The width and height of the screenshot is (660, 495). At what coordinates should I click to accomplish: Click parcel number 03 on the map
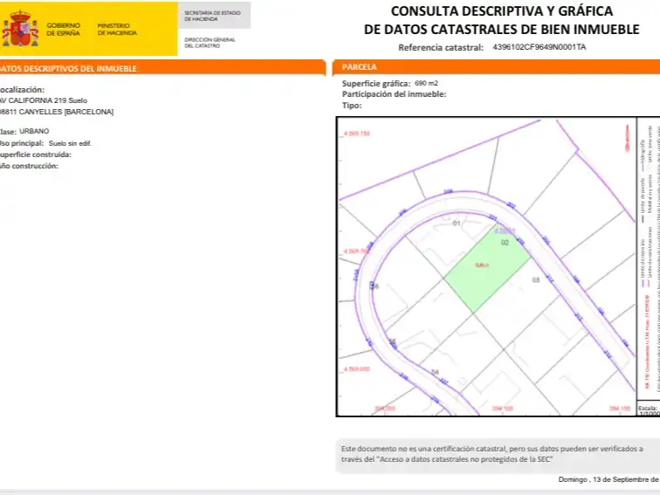coord(535,280)
